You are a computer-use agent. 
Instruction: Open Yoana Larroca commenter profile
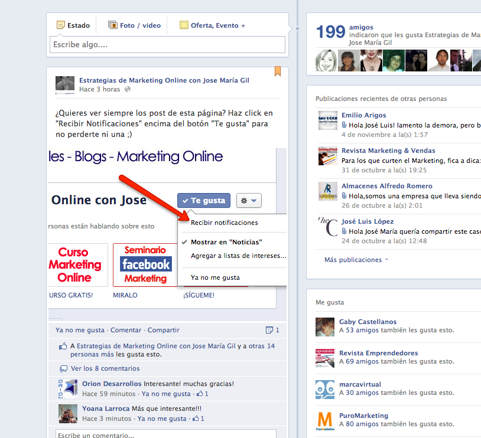[x=106, y=408]
